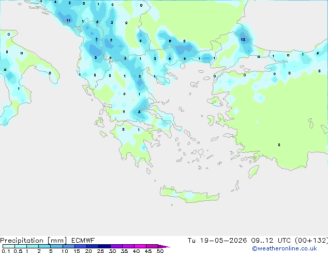Click the '11' precipitation value on map

pos(68,21)
